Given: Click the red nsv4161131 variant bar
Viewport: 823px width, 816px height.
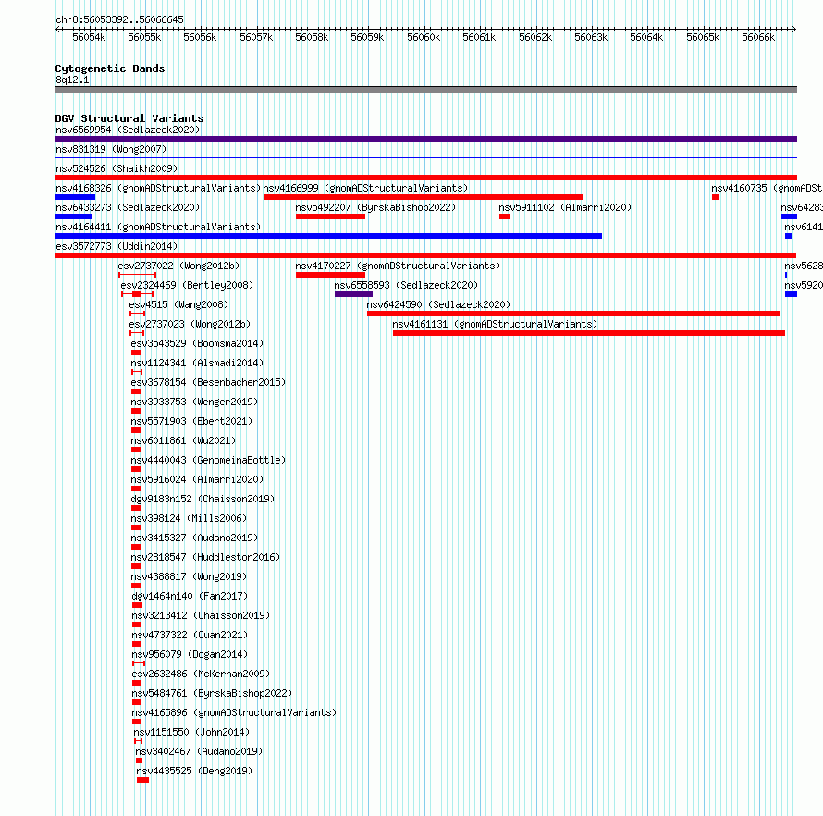Looking at the screenshot, I should [589, 333].
